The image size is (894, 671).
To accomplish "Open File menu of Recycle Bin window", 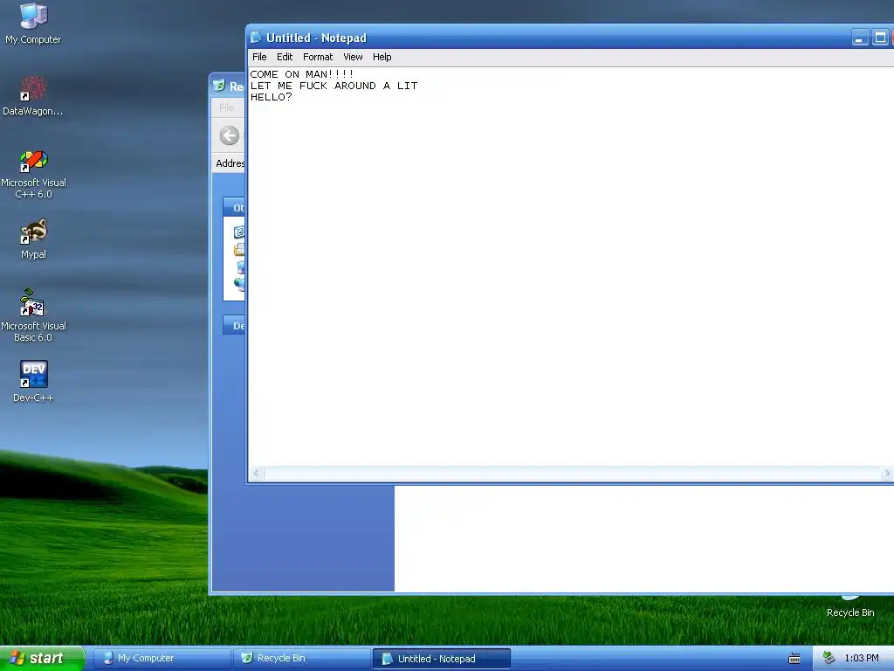I will click(227, 107).
